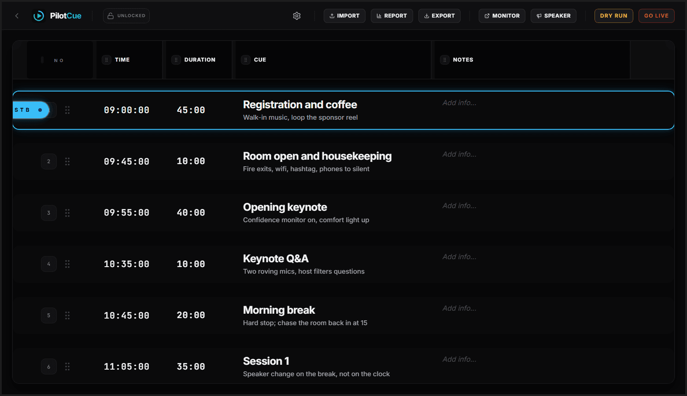Edit the Morning break 20:00 duration
Viewport: 687px width, 396px height.
[x=191, y=315]
